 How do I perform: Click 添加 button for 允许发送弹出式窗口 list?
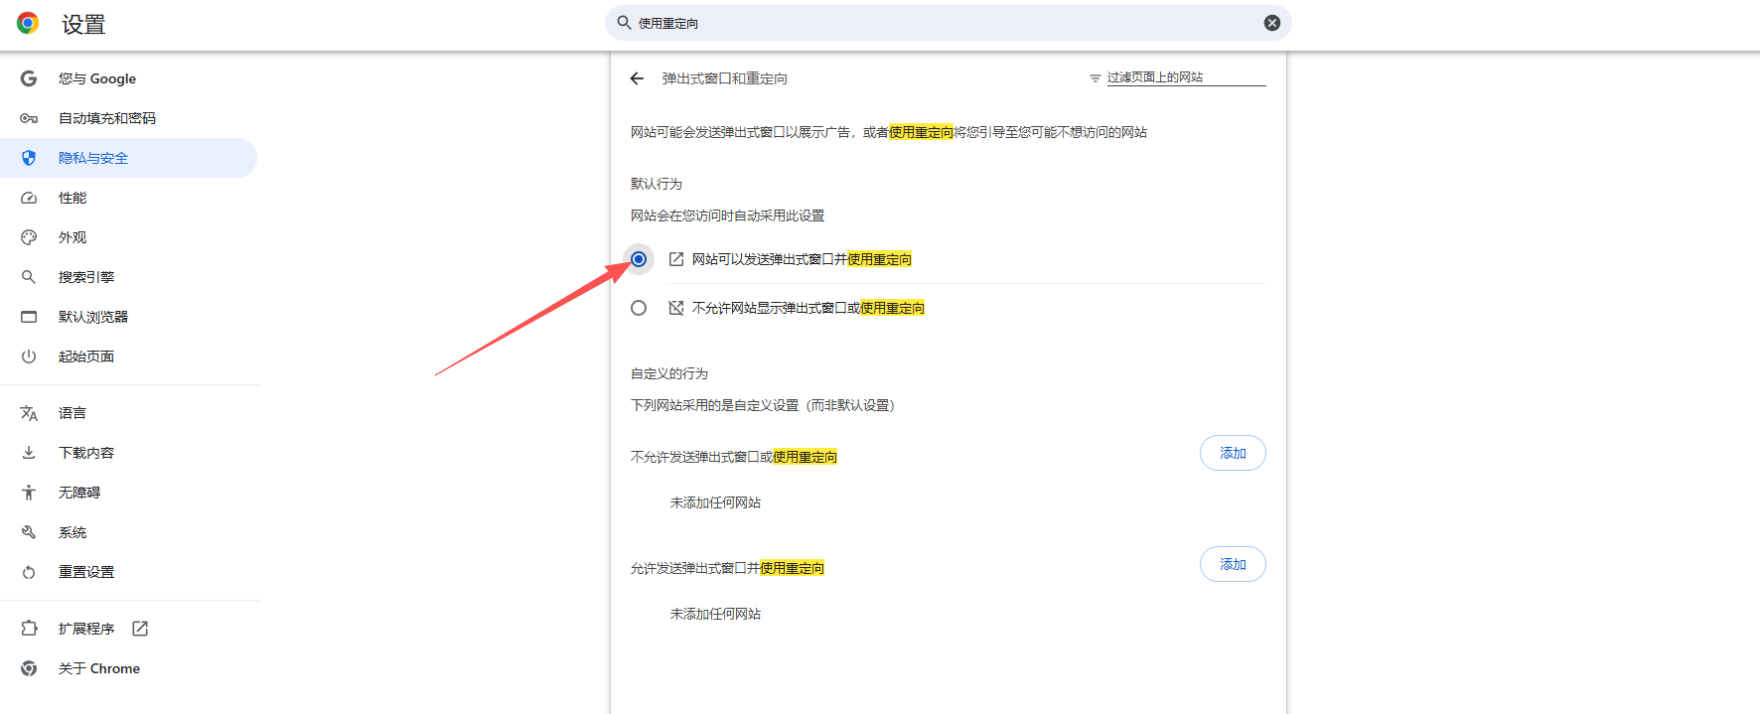1232,564
